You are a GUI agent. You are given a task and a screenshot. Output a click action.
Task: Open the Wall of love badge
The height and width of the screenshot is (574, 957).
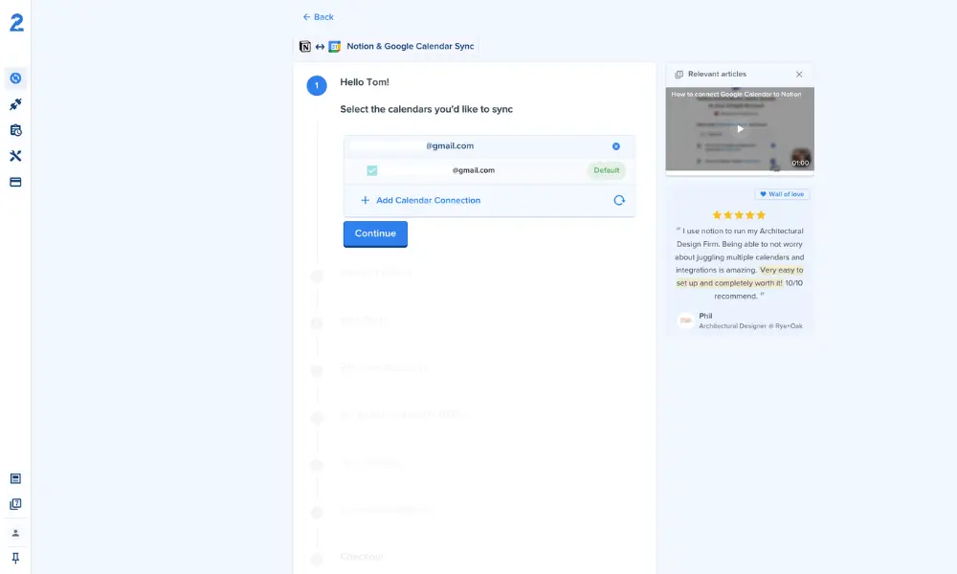(x=782, y=194)
